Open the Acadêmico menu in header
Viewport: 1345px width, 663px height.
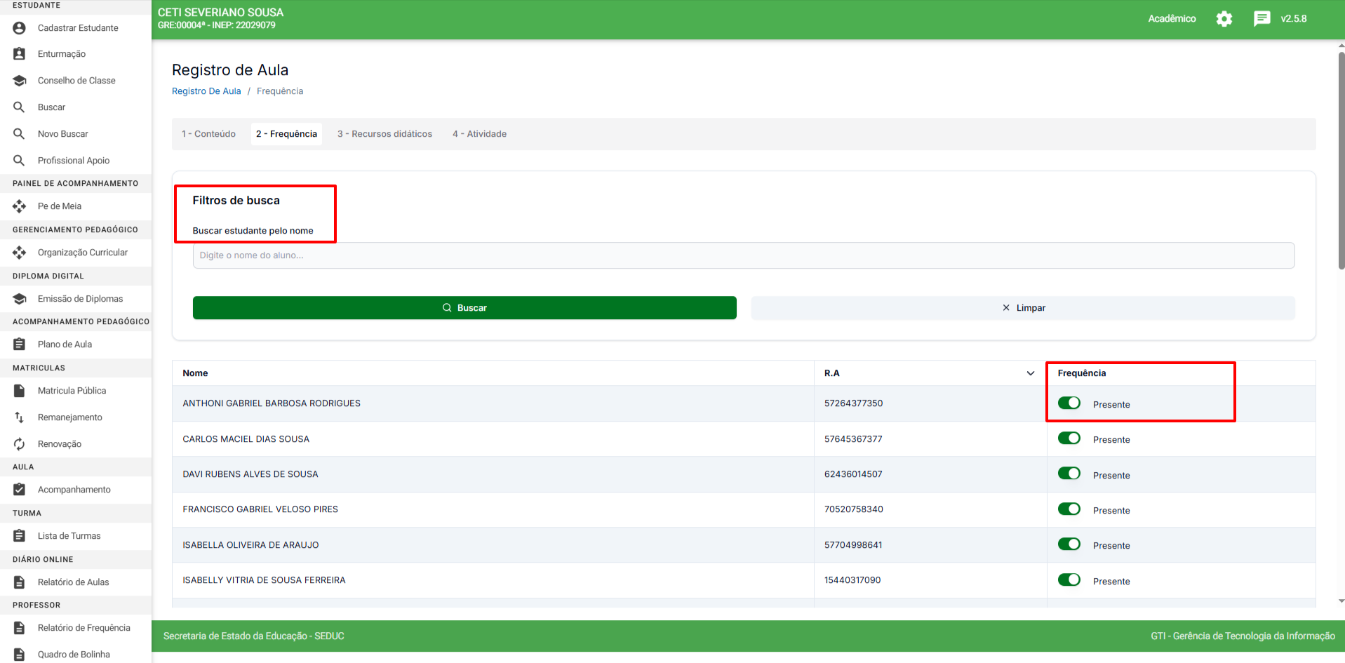click(1171, 19)
